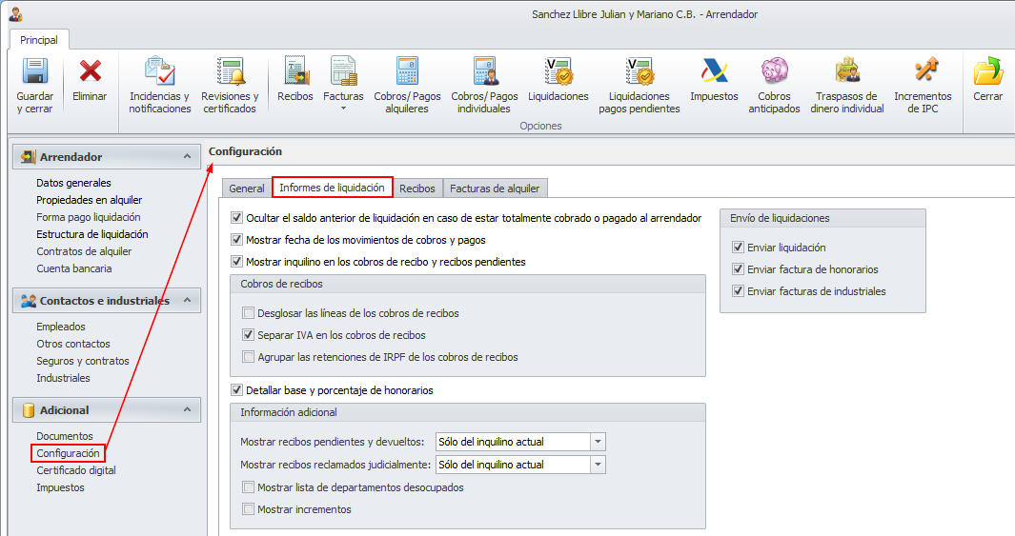Toggle Detallar base y porcentaje de honorarios
This screenshot has height=536, width=1015.
[237, 390]
